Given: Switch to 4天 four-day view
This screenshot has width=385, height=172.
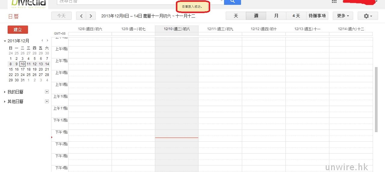Looking at the screenshot, I should [x=296, y=16].
